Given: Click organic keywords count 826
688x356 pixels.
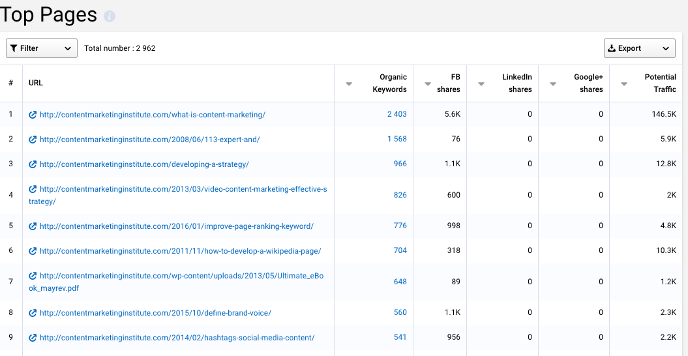Looking at the screenshot, I should [400, 195].
